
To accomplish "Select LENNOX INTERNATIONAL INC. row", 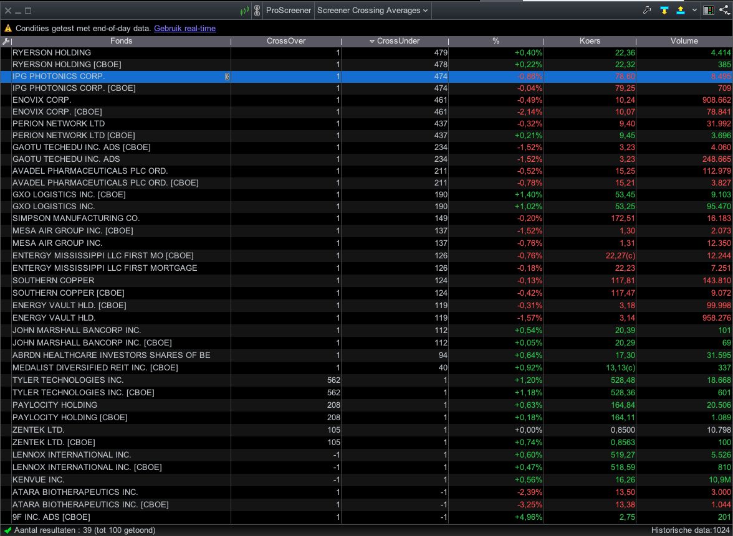I will coord(367,455).
